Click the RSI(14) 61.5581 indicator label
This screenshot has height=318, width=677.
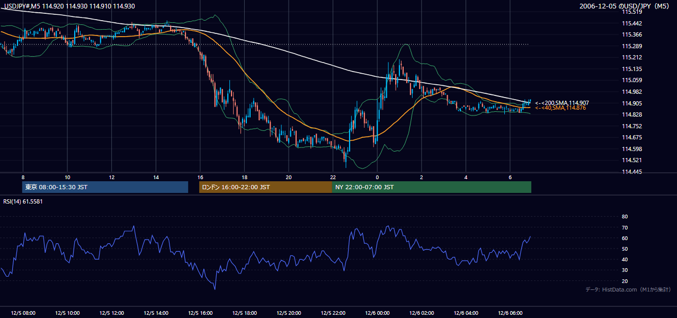point(22,201)
